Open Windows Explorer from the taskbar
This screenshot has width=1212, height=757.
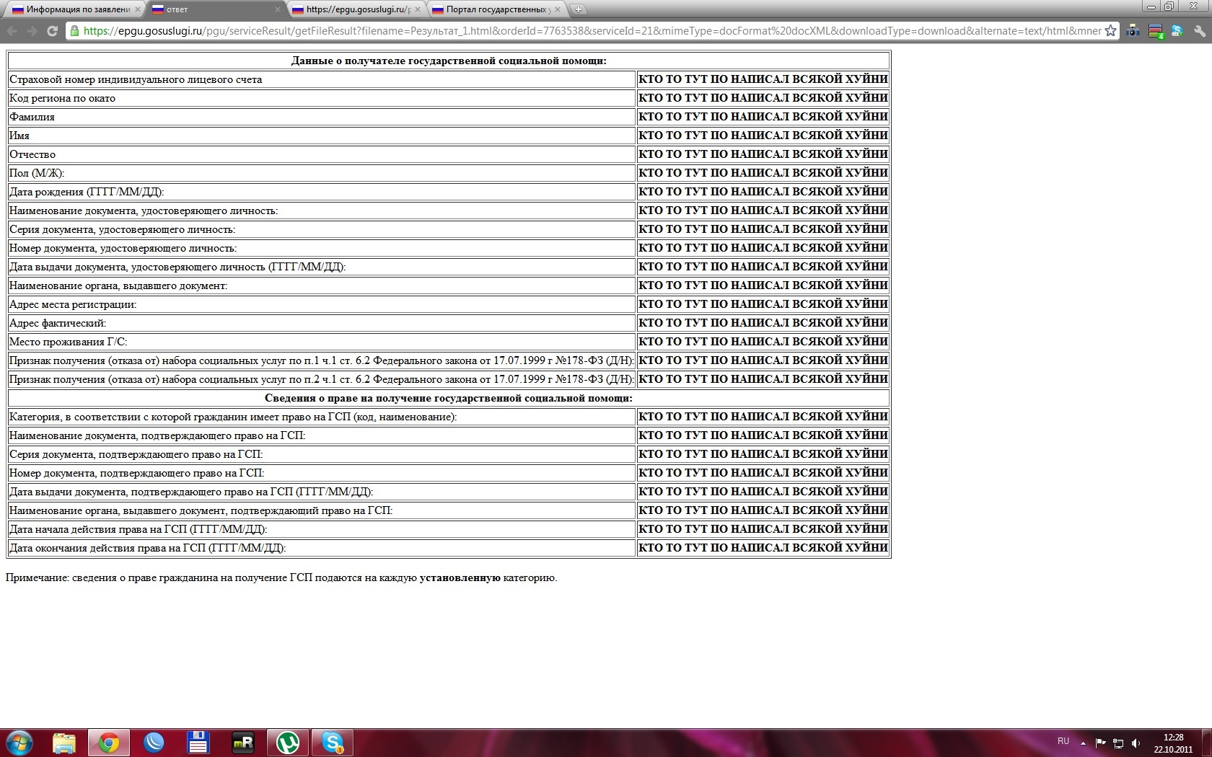coord(64,743)
